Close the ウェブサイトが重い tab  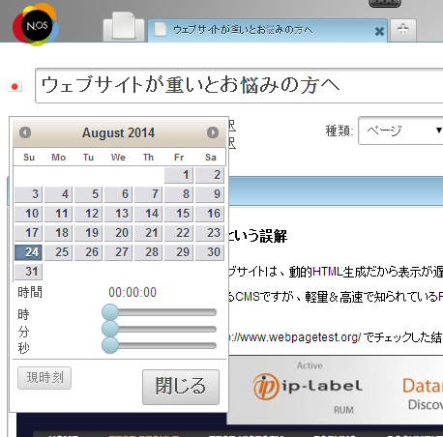379,31
